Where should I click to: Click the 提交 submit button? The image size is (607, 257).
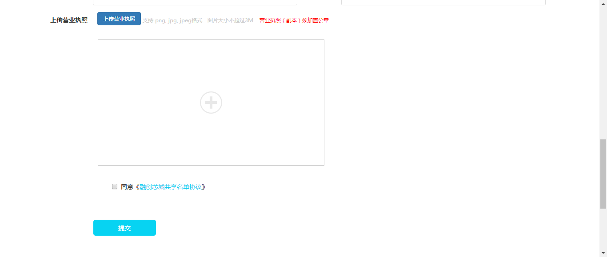pos(124,228)
